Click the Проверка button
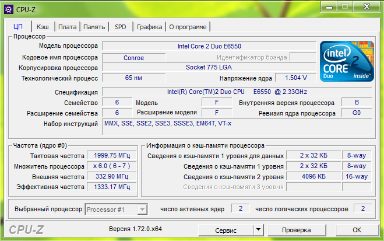Screen dimensions: 384x241 pos(297,230)
